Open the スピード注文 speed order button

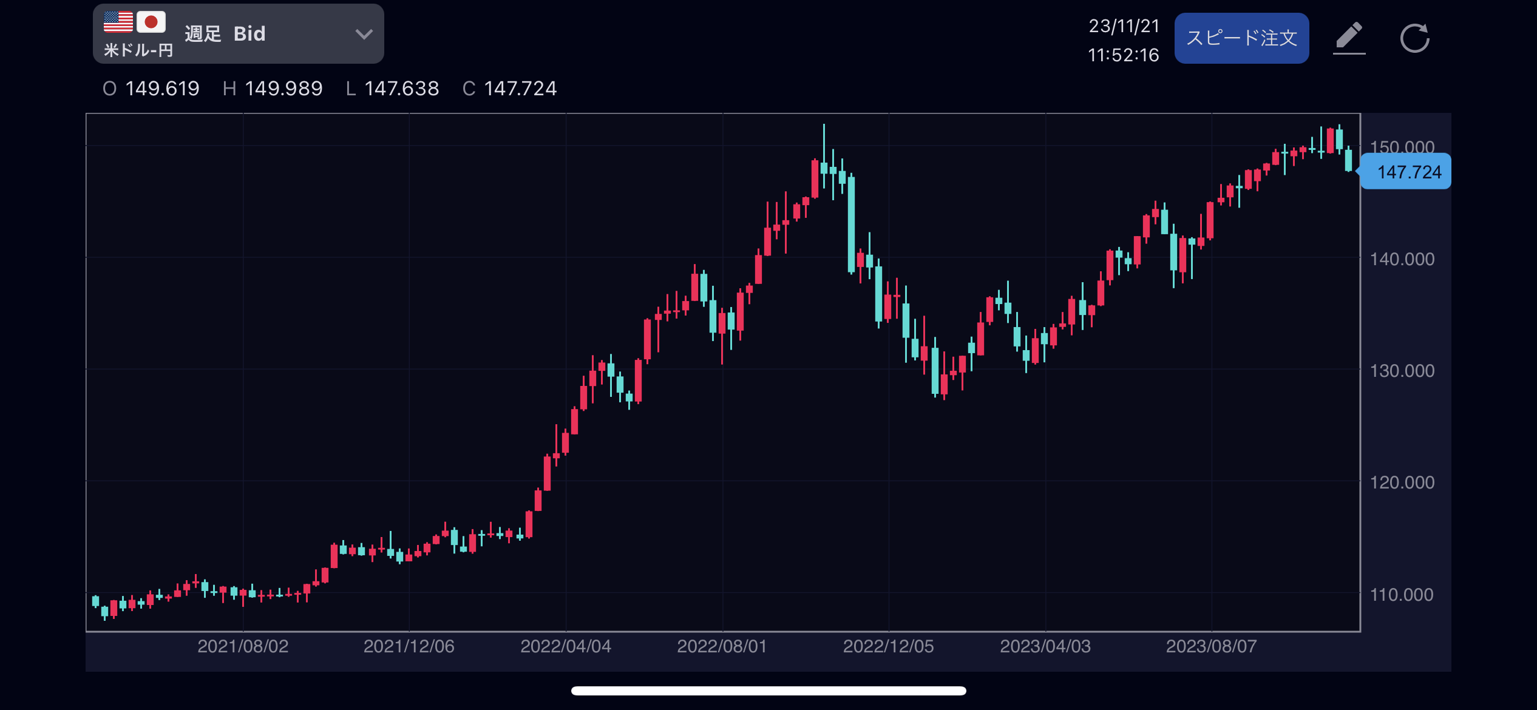point(1241,38)
